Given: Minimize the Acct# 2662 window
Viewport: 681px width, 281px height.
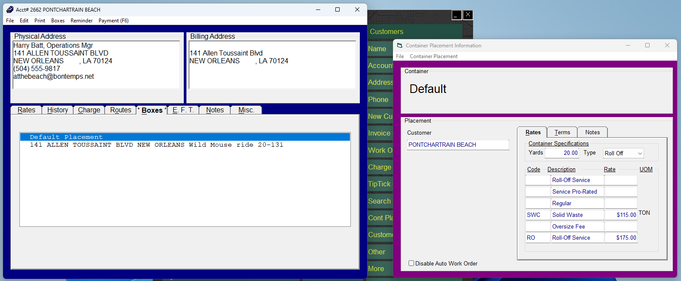Looking at the screenshot, I should click(318, 9).
